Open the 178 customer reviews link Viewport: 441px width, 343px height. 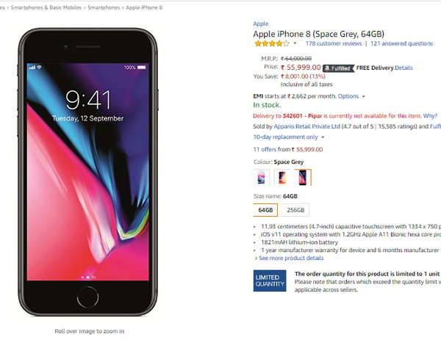click(x=334, y=43)
